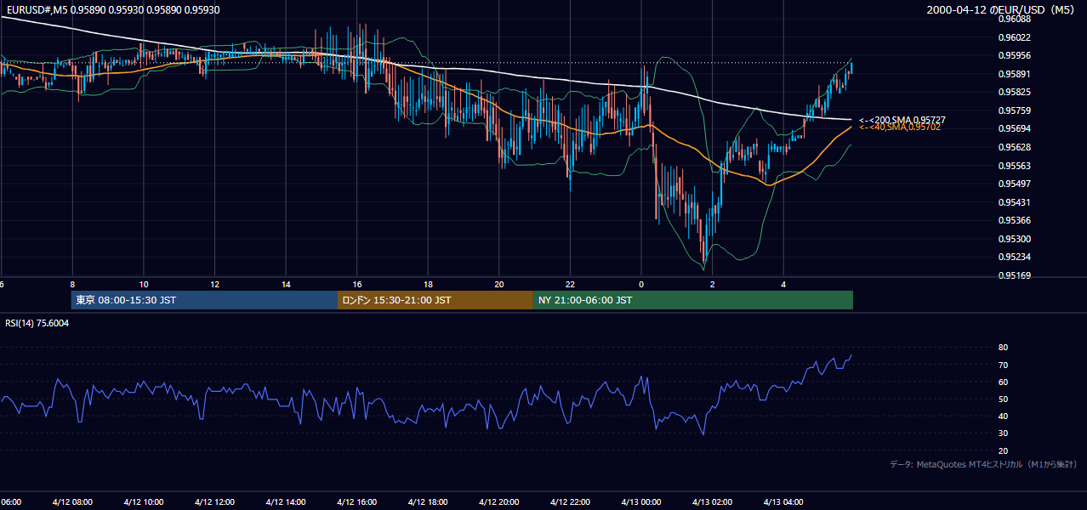This screenshot has height=510, width=1087.
Task: Click the 200 SMA 0.95727 label
Action: [902, 120]
